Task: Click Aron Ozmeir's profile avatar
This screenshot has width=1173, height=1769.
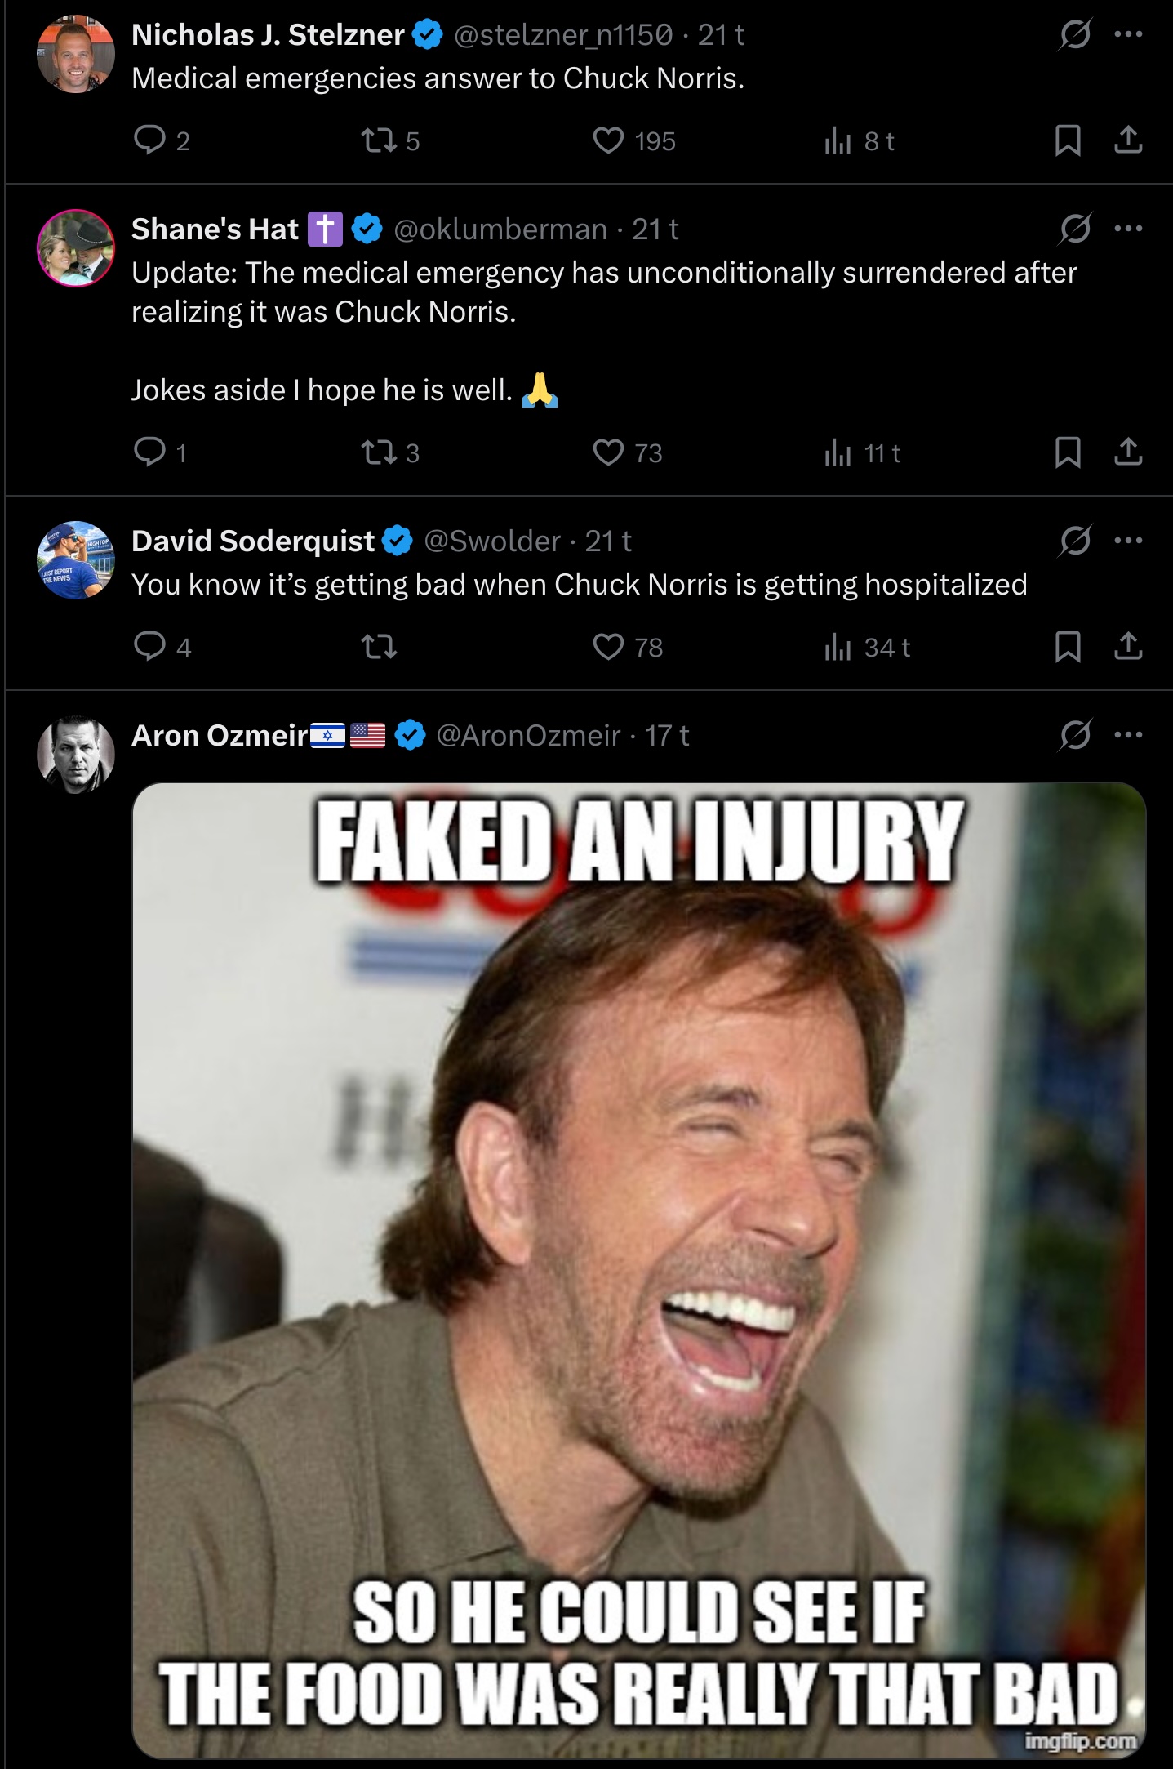Action: click(76, 755)
